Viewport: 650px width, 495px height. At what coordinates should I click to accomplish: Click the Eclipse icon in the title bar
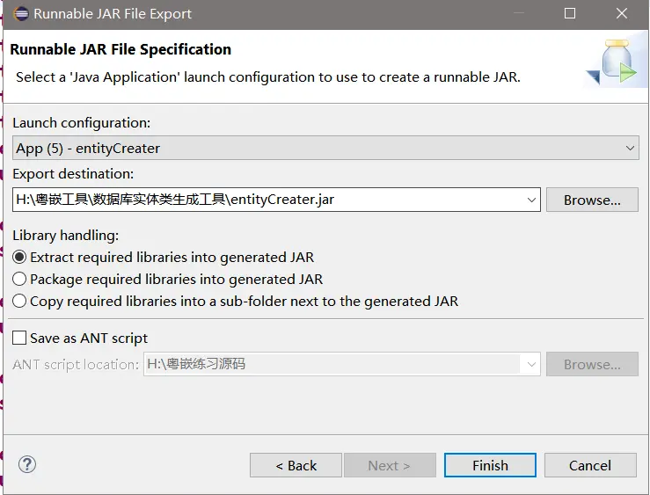pyautogui.click(x=20, y=14)
